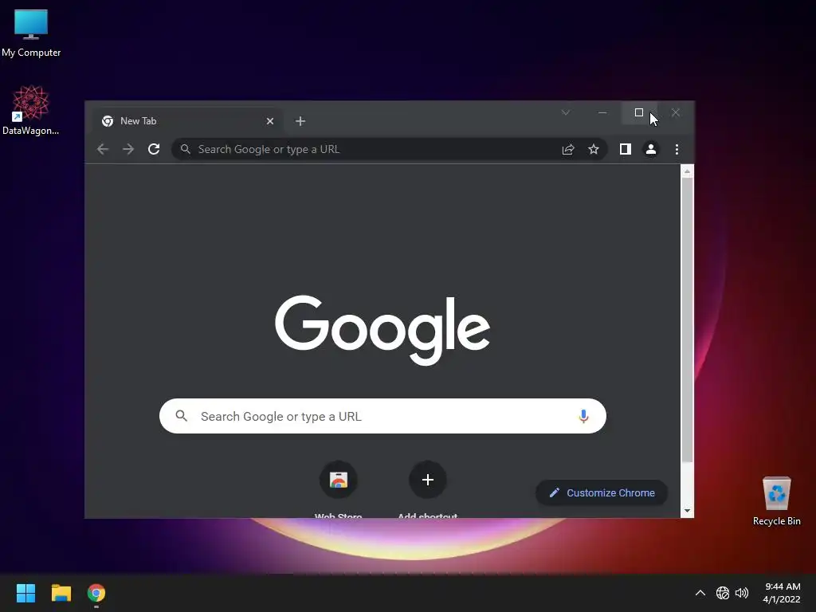Select the My Computer desktop icon
The height and width of the screenshot is (612, 816).
pyautogui.click(x=31, y=33)
